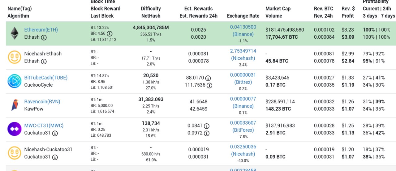Click the 0.03250036 Nicehash exchange rate link

243,150
